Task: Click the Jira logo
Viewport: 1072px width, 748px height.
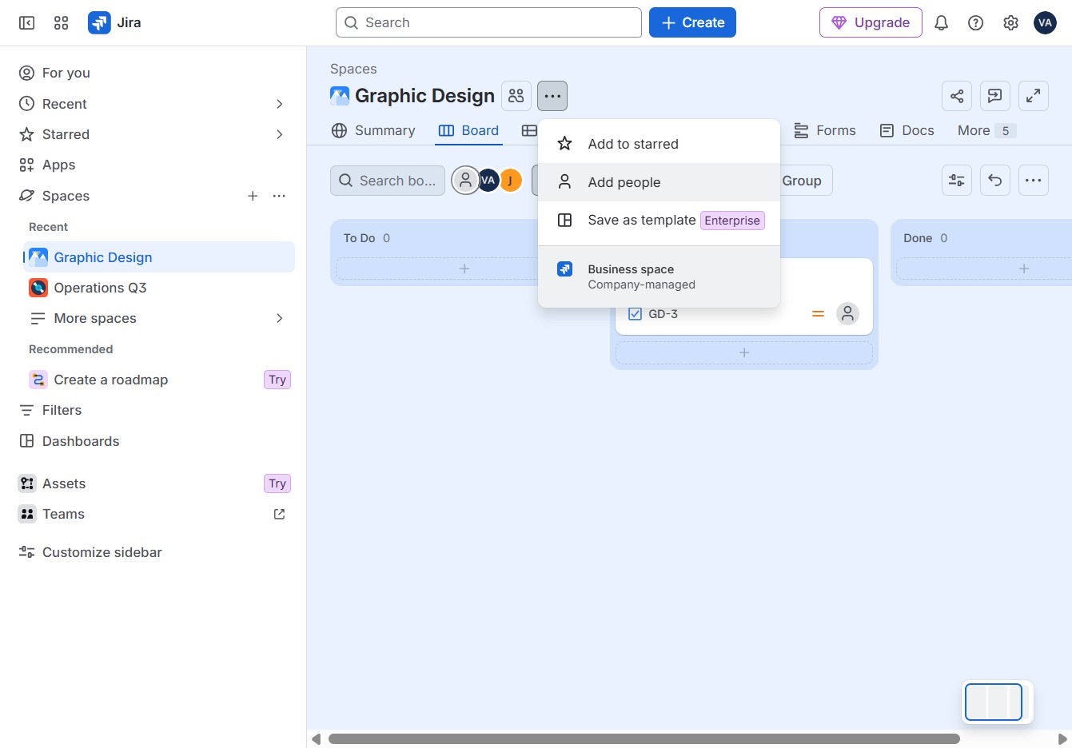Action: pyautogui.click(x=114, y=22)
